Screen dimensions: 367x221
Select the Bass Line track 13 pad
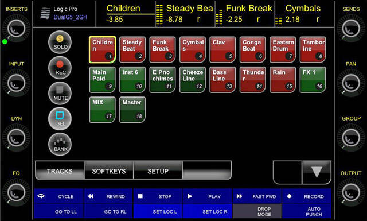[x=222, y=80]
